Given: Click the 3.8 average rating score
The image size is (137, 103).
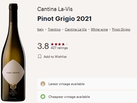Looking at the screenshot, I should pyautogui.click(x=43, y=46).
